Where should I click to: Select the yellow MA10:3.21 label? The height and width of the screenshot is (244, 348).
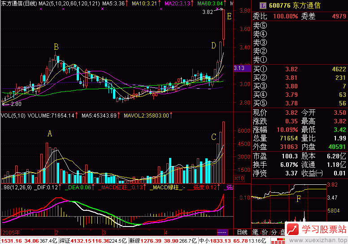(x=144, y=3)
